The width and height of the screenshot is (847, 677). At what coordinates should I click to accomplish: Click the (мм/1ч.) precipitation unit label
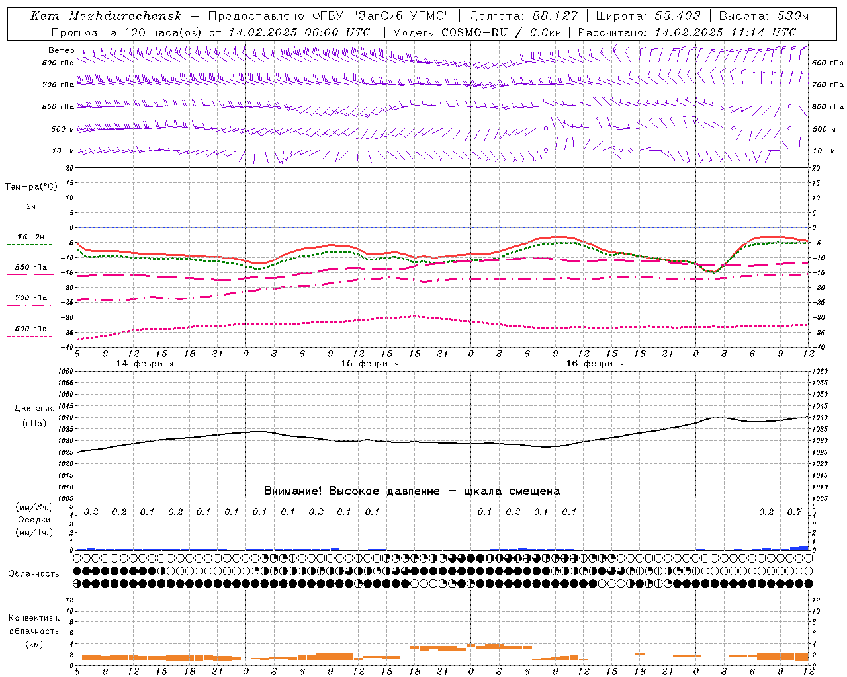pos(34,532)
